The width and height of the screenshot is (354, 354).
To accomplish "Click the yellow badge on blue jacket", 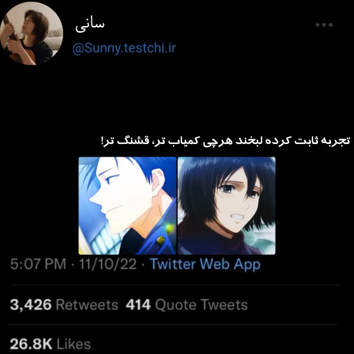I will click(160, 240).
